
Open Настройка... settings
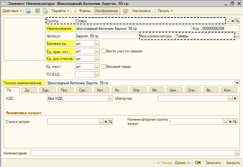coord(143,11)
